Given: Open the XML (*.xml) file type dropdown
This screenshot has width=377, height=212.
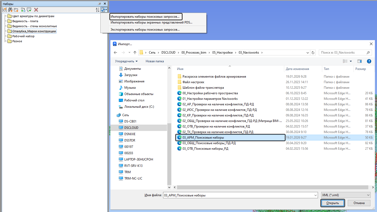Looking at the screenshot, I should point(346,195).
